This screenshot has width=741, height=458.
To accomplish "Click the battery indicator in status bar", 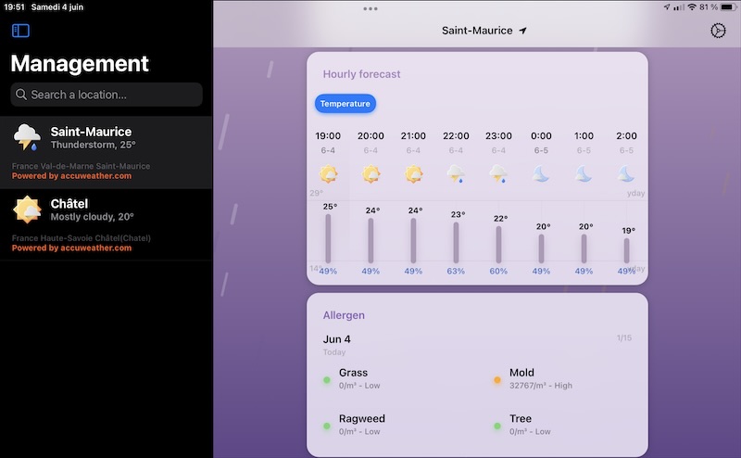I will click(x=723, y=7).
